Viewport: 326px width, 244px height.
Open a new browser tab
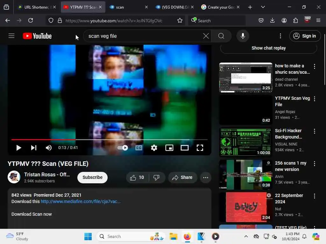pyautogui.click(x=250, y=7)
